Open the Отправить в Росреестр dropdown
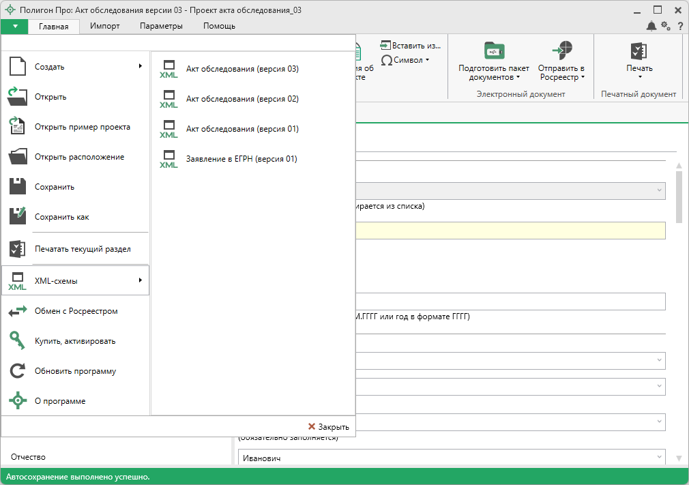This screenshot has height=485, width=689. pyautogui.click(x=561, y=72)
